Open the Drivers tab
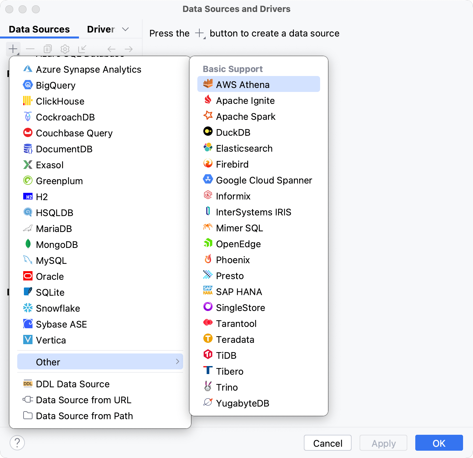This screenshot has width=473, height=458. (x=101, y=29)
